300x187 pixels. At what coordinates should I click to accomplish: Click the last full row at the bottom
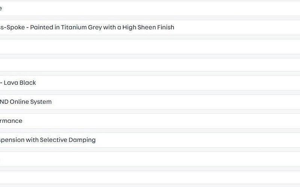point(150,177)
